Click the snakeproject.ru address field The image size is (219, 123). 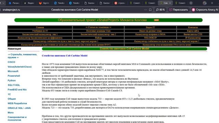11,10
